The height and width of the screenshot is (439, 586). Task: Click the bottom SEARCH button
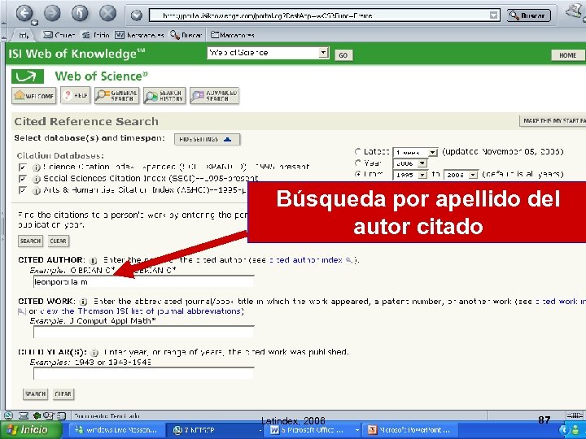35,394
